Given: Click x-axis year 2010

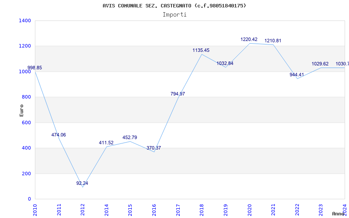Looking at the screenshot, I should [x=35, y=210].
